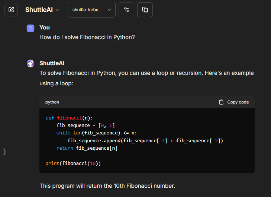Click the chevron inside the shuttle-turbo selector

109,10
